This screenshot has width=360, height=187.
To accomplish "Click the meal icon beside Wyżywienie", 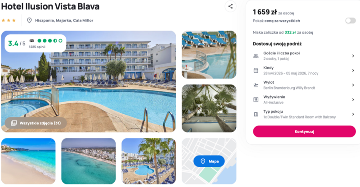I will 256,100.
